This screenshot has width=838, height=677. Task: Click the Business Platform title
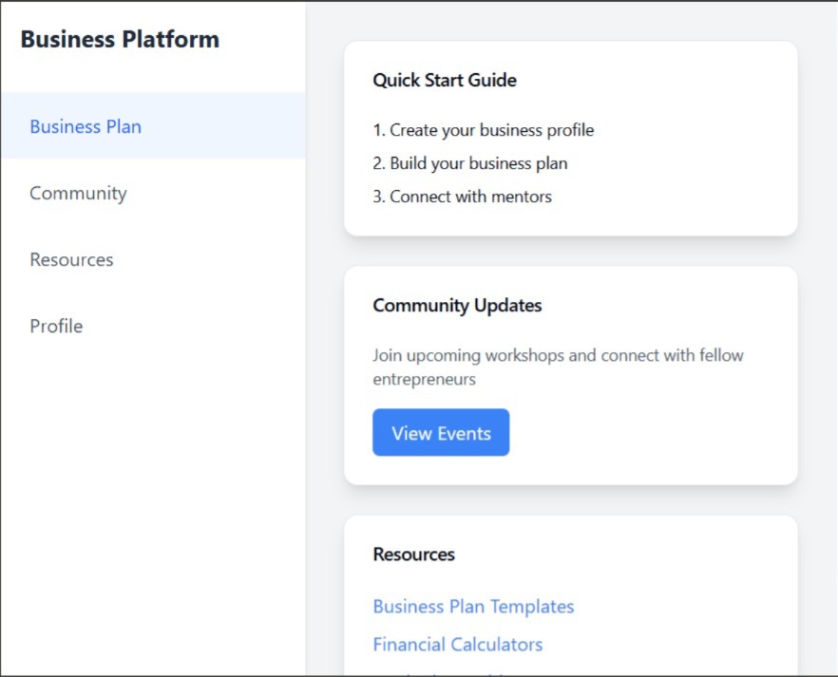[x=120, y=39]
